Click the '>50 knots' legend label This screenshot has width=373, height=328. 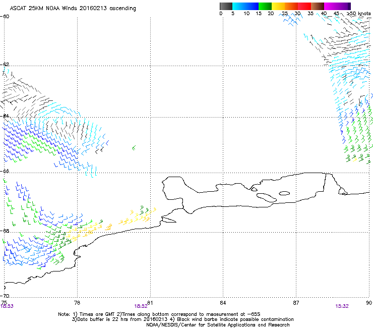tap(359, 14)
